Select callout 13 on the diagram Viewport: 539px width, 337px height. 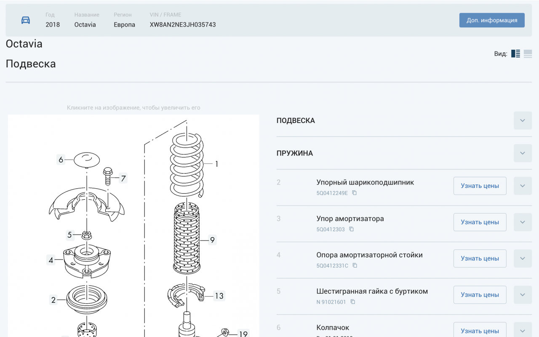pos(219,296)
